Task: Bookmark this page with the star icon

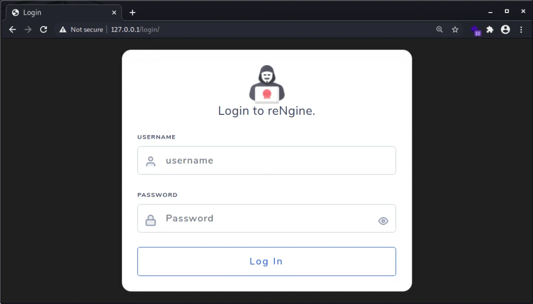Action: (x=455, y=30)
